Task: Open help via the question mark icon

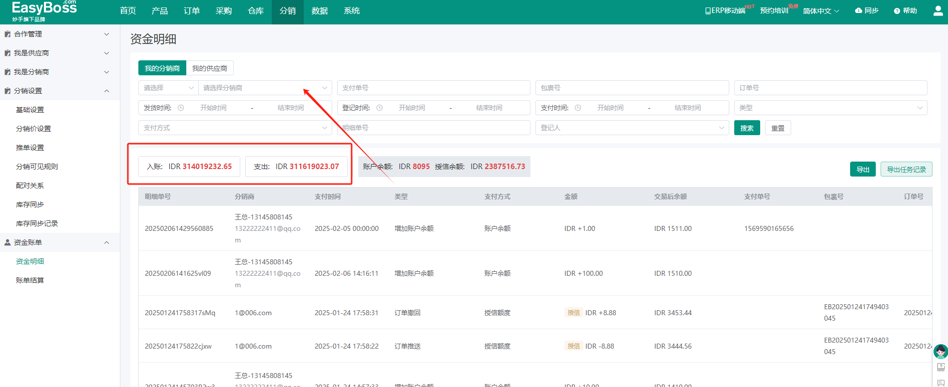Action: (x=897, y=11)
